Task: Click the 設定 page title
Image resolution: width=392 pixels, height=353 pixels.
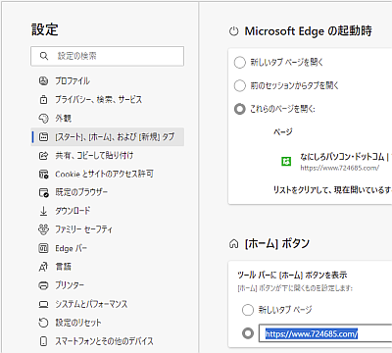Action: (x=45, y=29)
